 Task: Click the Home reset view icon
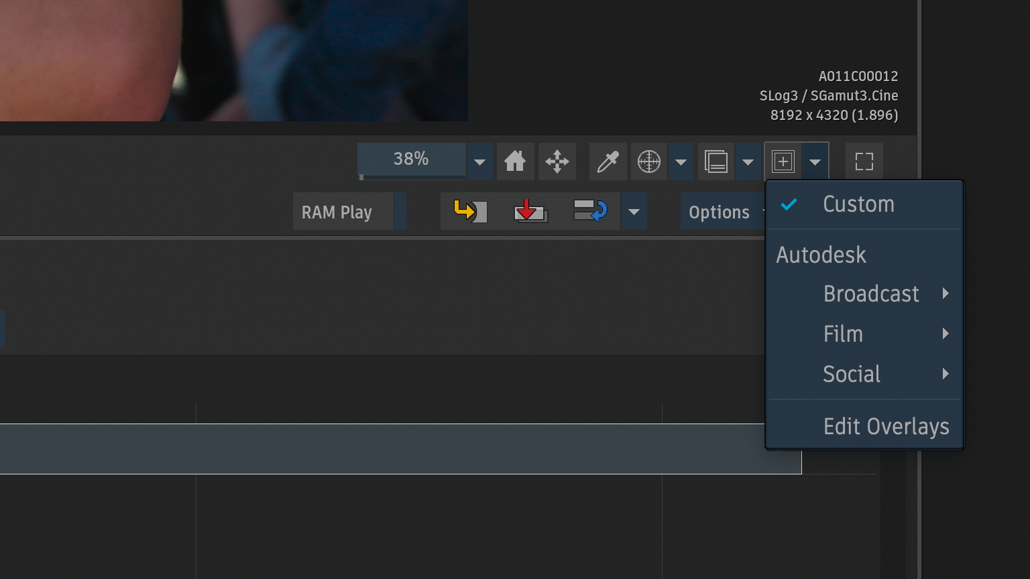tap(515, 162)
